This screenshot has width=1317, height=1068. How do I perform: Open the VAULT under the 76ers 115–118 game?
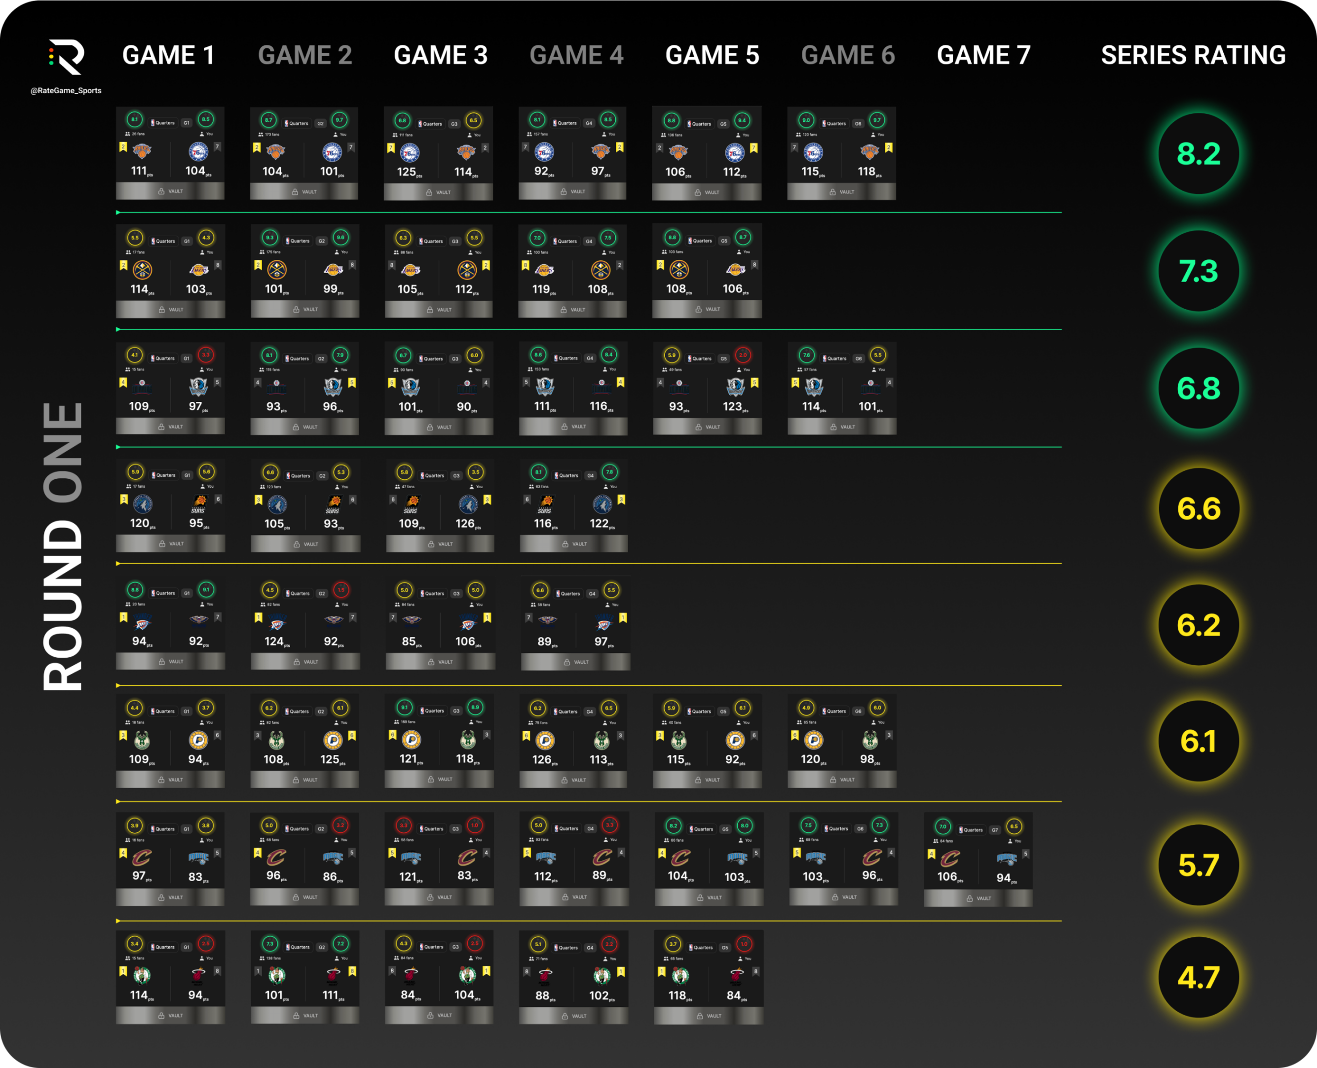pyautogui.click(x=842, y=192)
